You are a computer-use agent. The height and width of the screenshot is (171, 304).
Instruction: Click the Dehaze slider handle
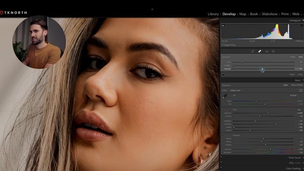(266, 145)
